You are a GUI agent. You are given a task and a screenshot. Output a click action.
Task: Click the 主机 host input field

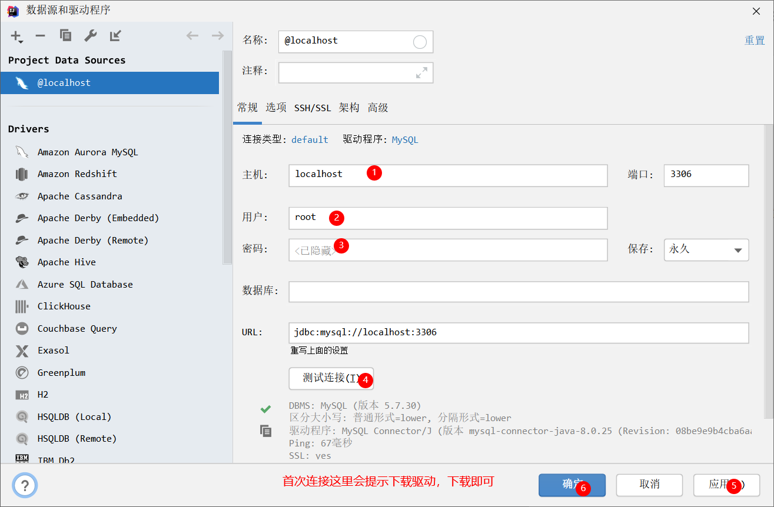(448, 176)
